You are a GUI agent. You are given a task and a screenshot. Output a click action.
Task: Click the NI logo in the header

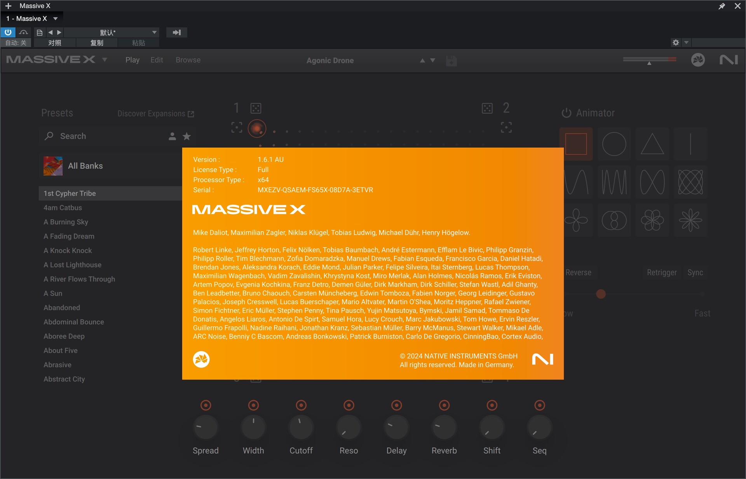click(x=728, y=60)
